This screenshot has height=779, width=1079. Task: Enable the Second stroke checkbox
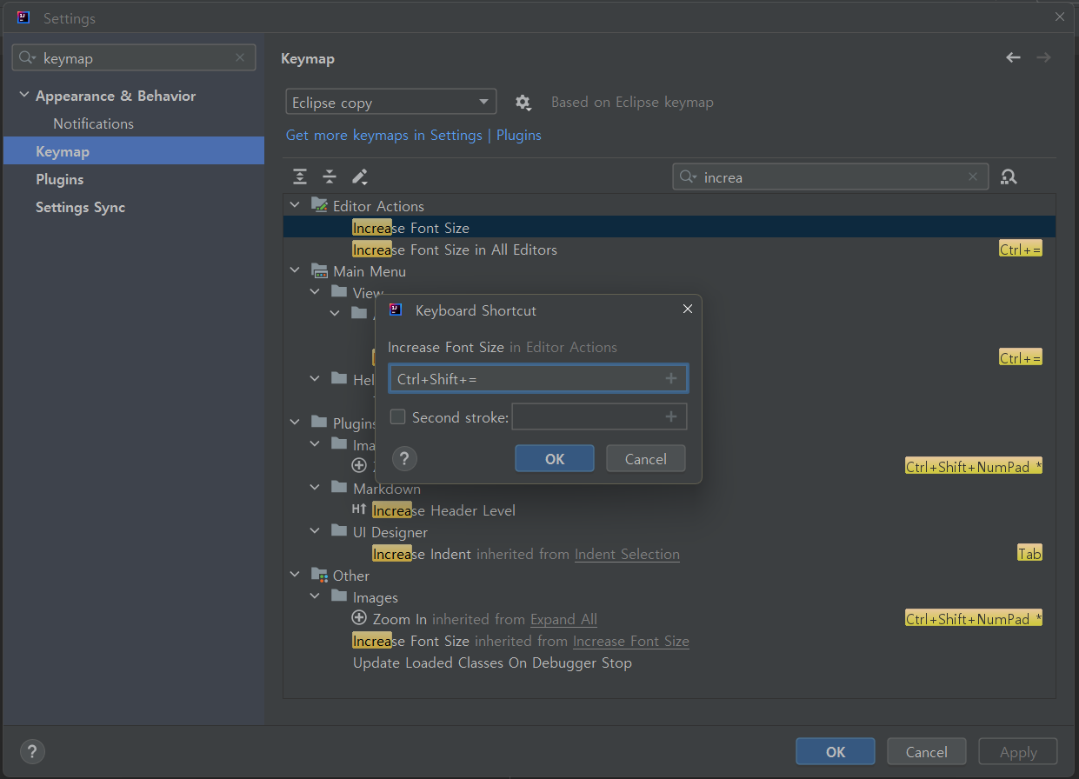pyautogui.click(x=397, y=417)
